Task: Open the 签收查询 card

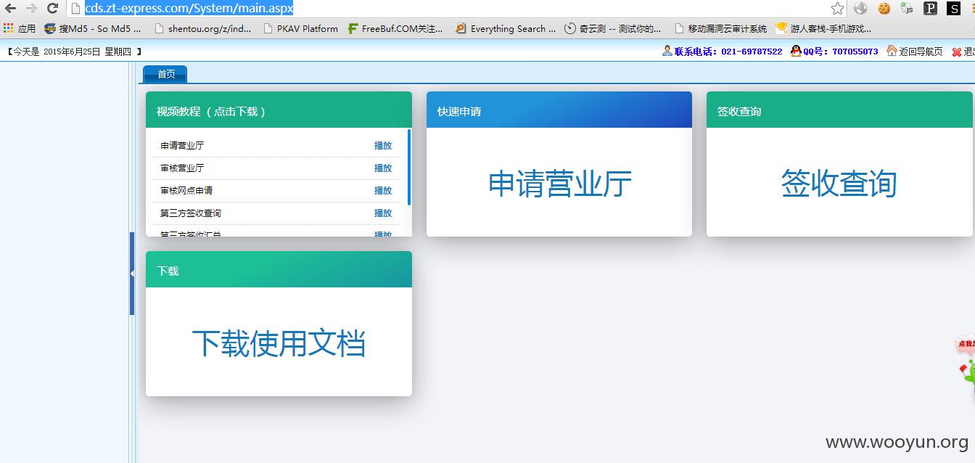Action: (x=839, y=184)
